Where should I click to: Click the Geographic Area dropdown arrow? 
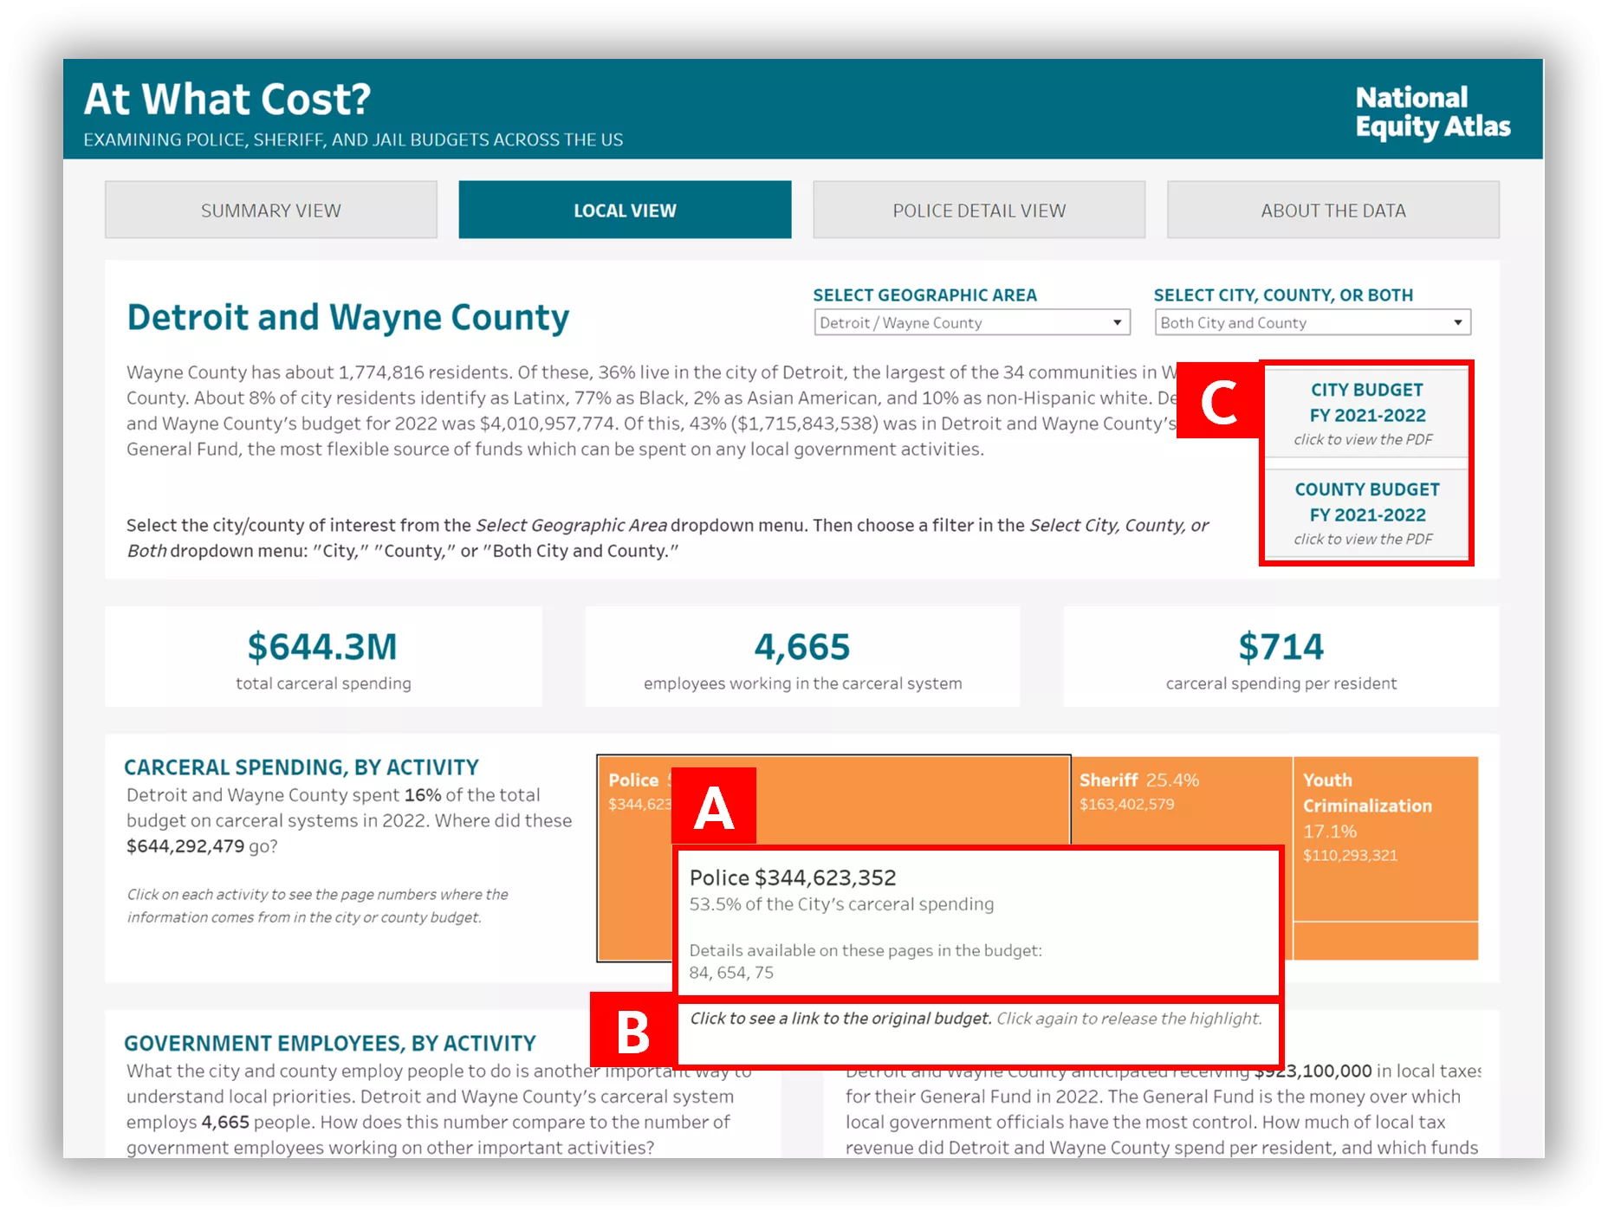click(1118, 323)
